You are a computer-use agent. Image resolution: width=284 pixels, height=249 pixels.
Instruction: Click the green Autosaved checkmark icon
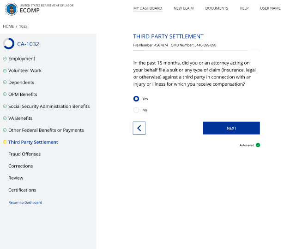point(258,145)
